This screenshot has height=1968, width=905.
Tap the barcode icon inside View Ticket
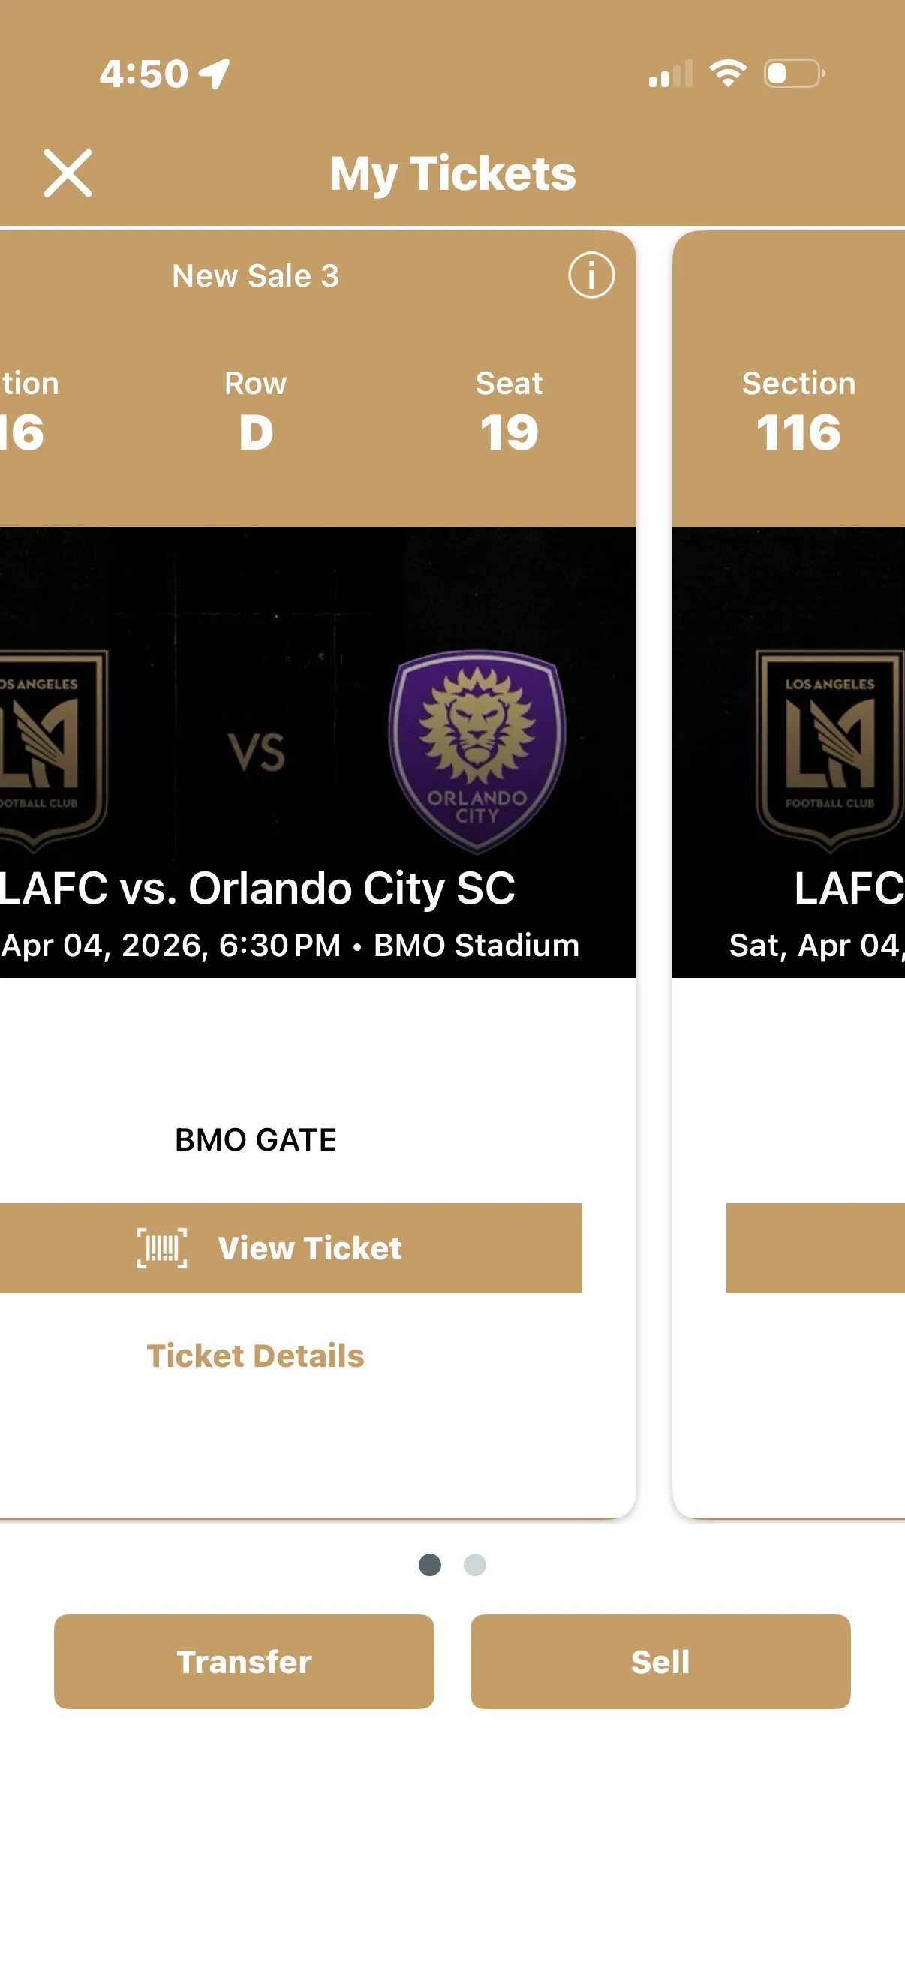(x=161, y=1248)
